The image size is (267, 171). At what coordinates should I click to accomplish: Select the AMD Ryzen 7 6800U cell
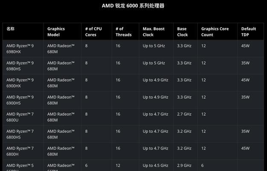pos(20,117)
